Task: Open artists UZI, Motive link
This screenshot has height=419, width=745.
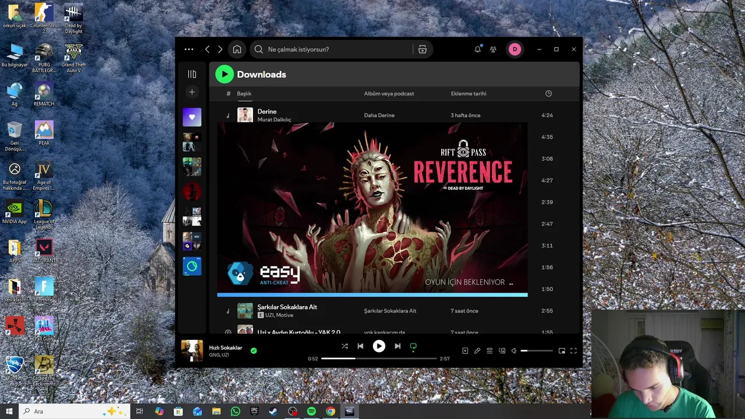Action: point(279,315)
